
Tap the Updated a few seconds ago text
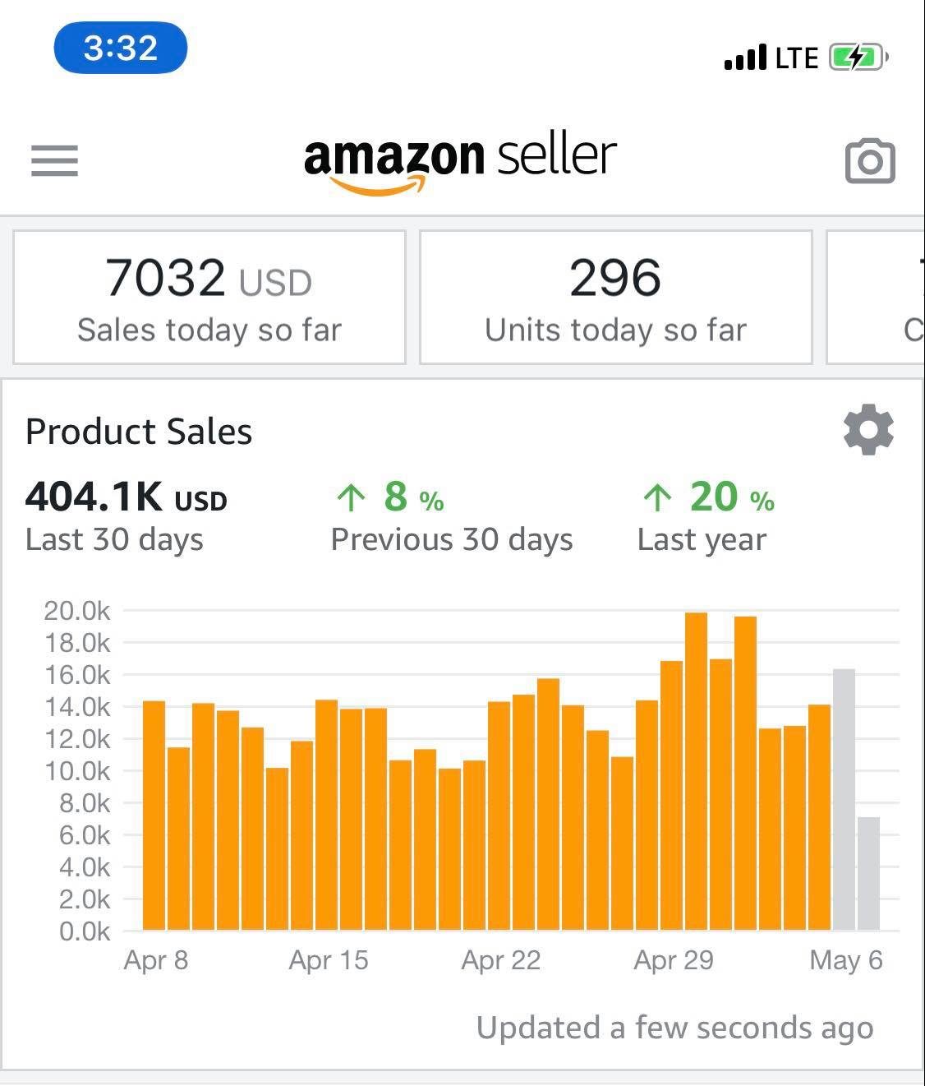coord(674,1028)
